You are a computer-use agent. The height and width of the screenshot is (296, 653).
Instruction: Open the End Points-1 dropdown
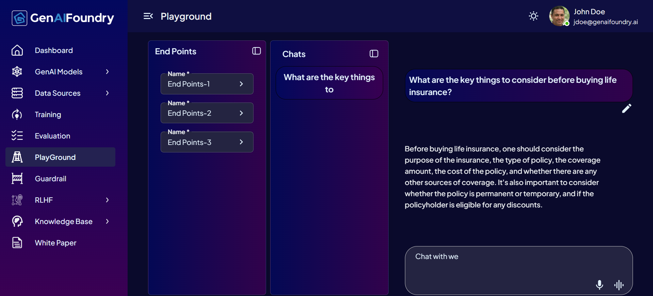click(207, 84)
